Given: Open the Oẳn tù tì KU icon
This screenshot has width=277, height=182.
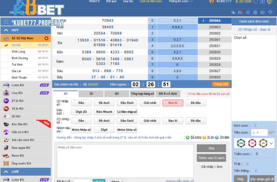Looking at the screenshot, I should (6, 132).
